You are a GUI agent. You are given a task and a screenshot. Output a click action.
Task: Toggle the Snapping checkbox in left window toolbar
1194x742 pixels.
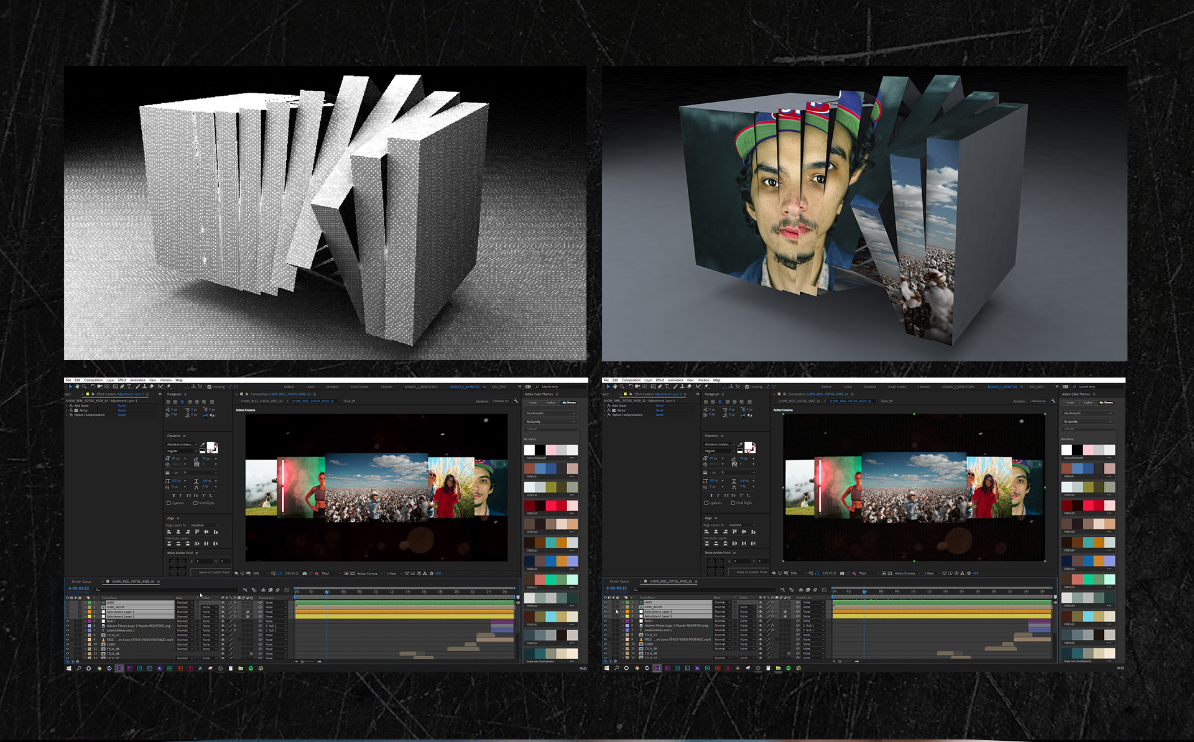tap(209, 387)
